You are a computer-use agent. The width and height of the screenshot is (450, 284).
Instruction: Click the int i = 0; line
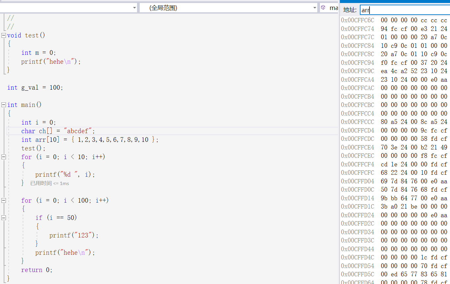coord(39,122)
